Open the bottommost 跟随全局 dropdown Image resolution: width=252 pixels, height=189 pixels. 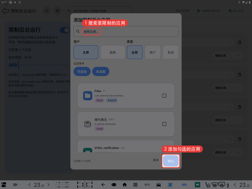228,152
